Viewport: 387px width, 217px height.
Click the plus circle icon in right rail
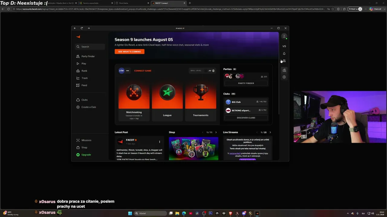284,77
